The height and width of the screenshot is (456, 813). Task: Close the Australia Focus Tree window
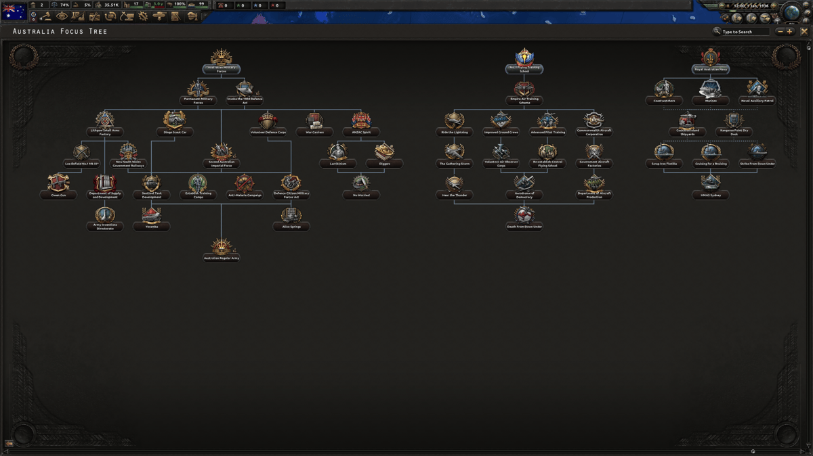804,32
